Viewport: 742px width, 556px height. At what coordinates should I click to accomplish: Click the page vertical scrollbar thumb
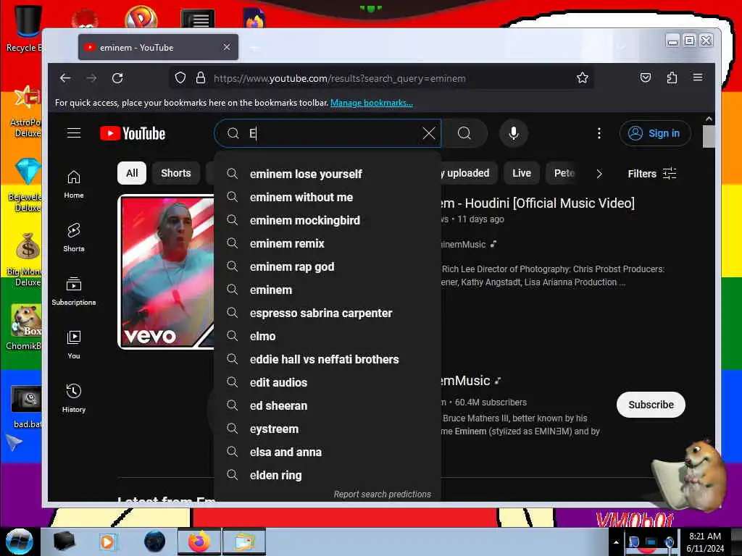pos(709,137)
